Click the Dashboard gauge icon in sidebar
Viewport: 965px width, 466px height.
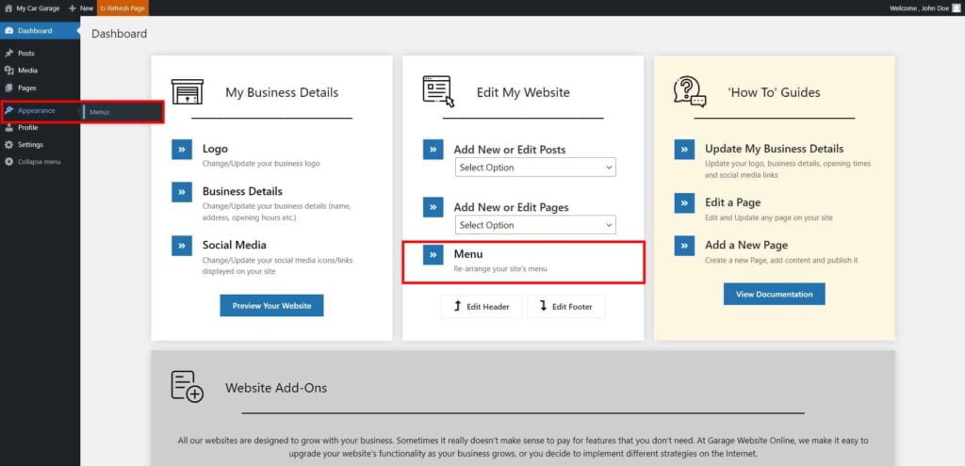coord(8,31)
